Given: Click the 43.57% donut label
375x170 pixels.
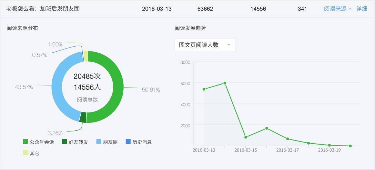Looking at the screenshot, I should [x=24, y=87].
